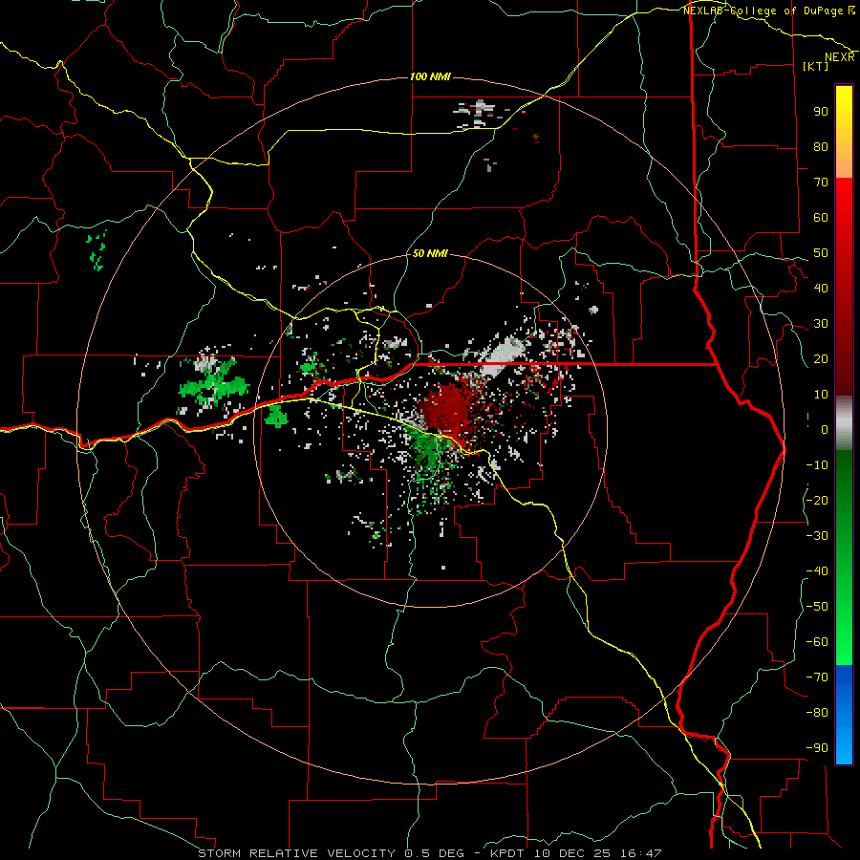Click the positive 50 knot scale label
860x860 pixels.
[x=821, y=253]
